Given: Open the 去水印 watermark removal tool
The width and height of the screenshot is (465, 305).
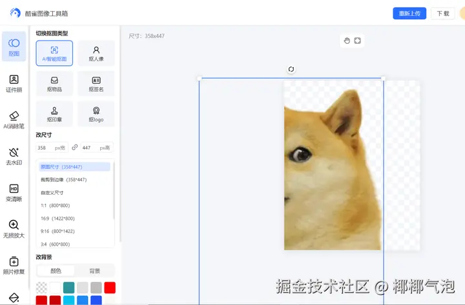Looking at the screenshot, I should (14, 156).
